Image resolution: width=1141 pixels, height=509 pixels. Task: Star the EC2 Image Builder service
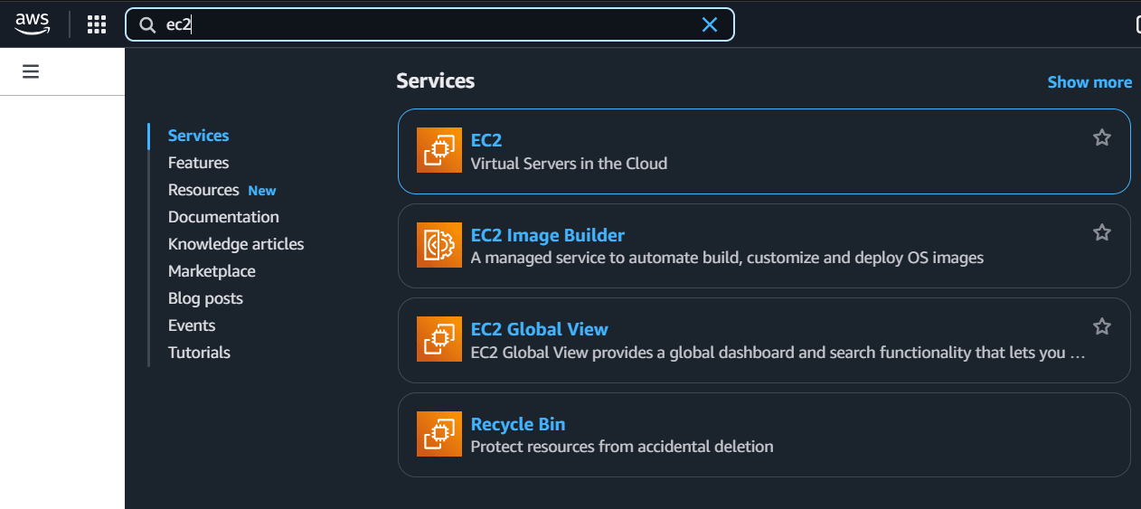coord(1101,232)
